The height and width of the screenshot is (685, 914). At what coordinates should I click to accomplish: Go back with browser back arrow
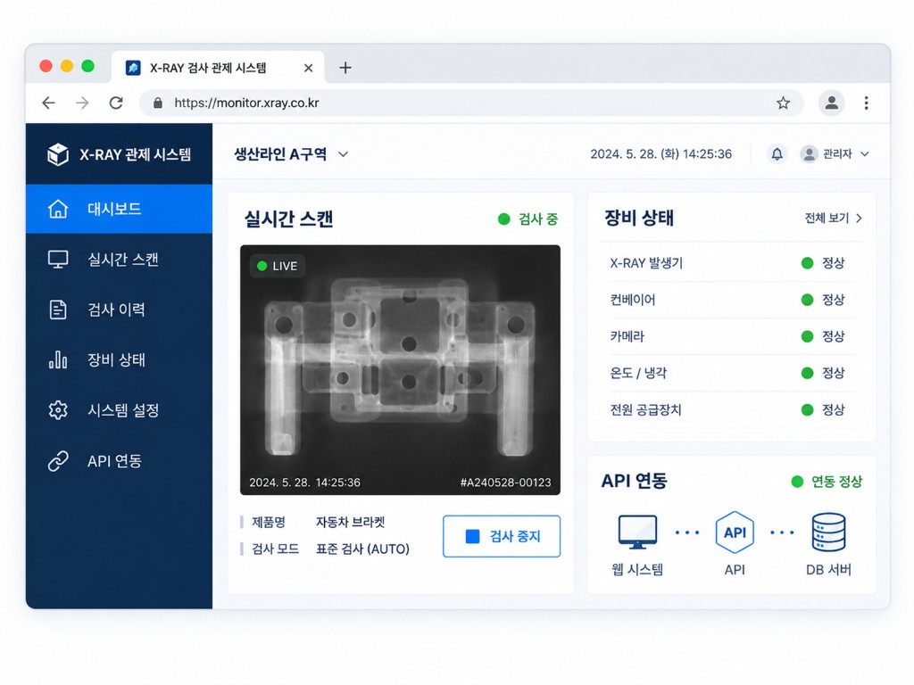tap(48, 103)
